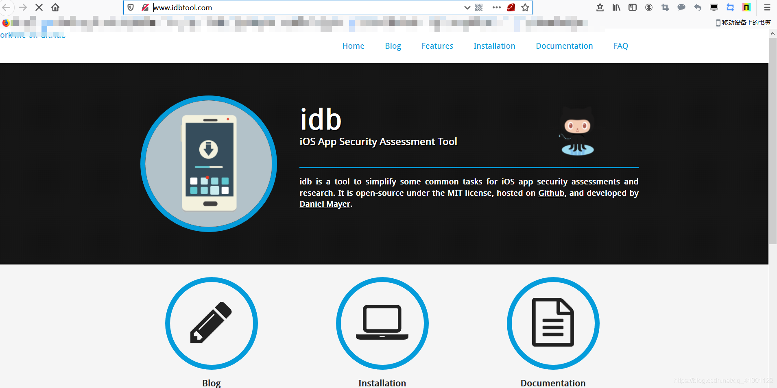
Task: Bookmark this page with the star
Action: [525, 7]
